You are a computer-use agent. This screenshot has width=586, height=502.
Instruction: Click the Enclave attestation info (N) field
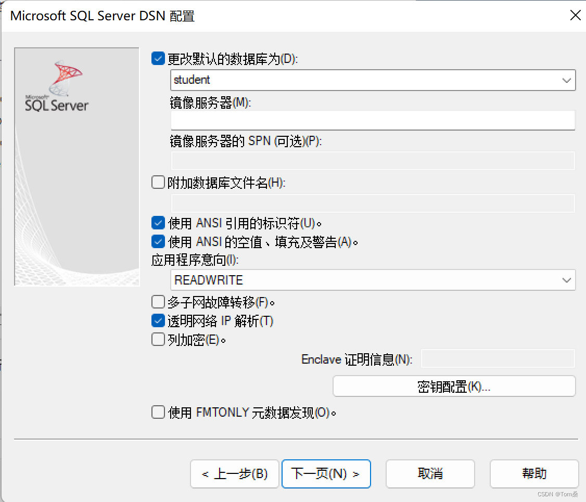tap(498, 358)
